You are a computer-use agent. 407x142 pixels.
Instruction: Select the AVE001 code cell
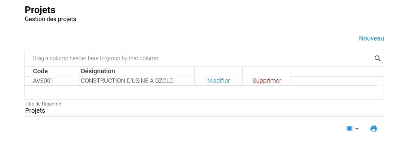[55, 81]
